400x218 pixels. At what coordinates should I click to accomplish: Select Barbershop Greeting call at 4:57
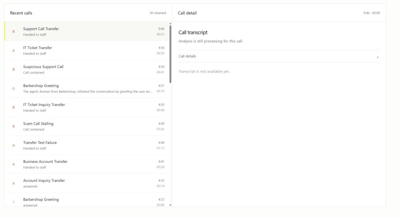(x=86, y=88)
